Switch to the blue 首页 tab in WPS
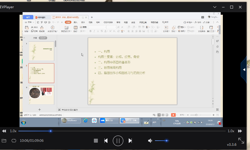Image resolution: width=250 pixels, height=150 pixels. [28, 17]
